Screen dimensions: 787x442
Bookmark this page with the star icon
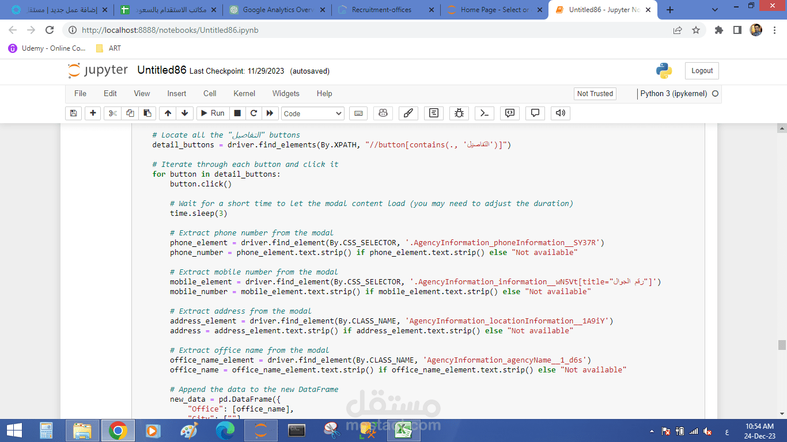tap(695, 30)
